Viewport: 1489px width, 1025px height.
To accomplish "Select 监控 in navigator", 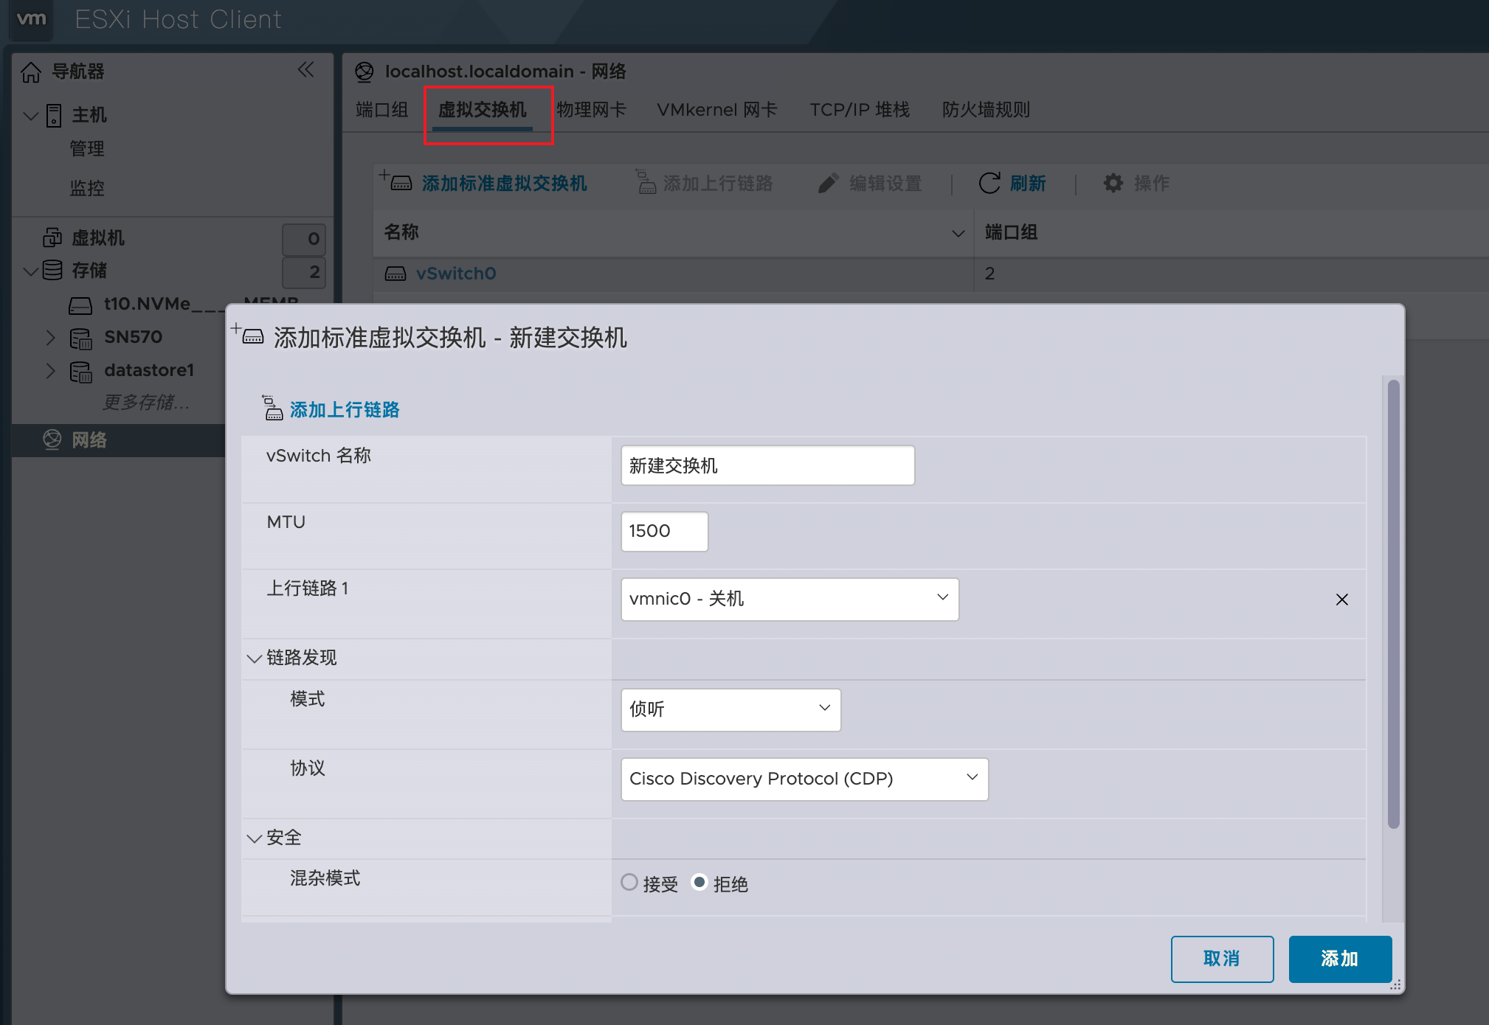I will pyautogui.click(x=87, y=188).
